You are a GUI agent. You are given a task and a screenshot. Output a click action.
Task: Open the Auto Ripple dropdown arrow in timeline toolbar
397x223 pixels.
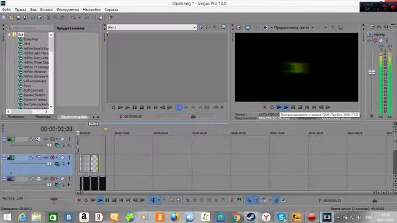(x=270, y=200)
